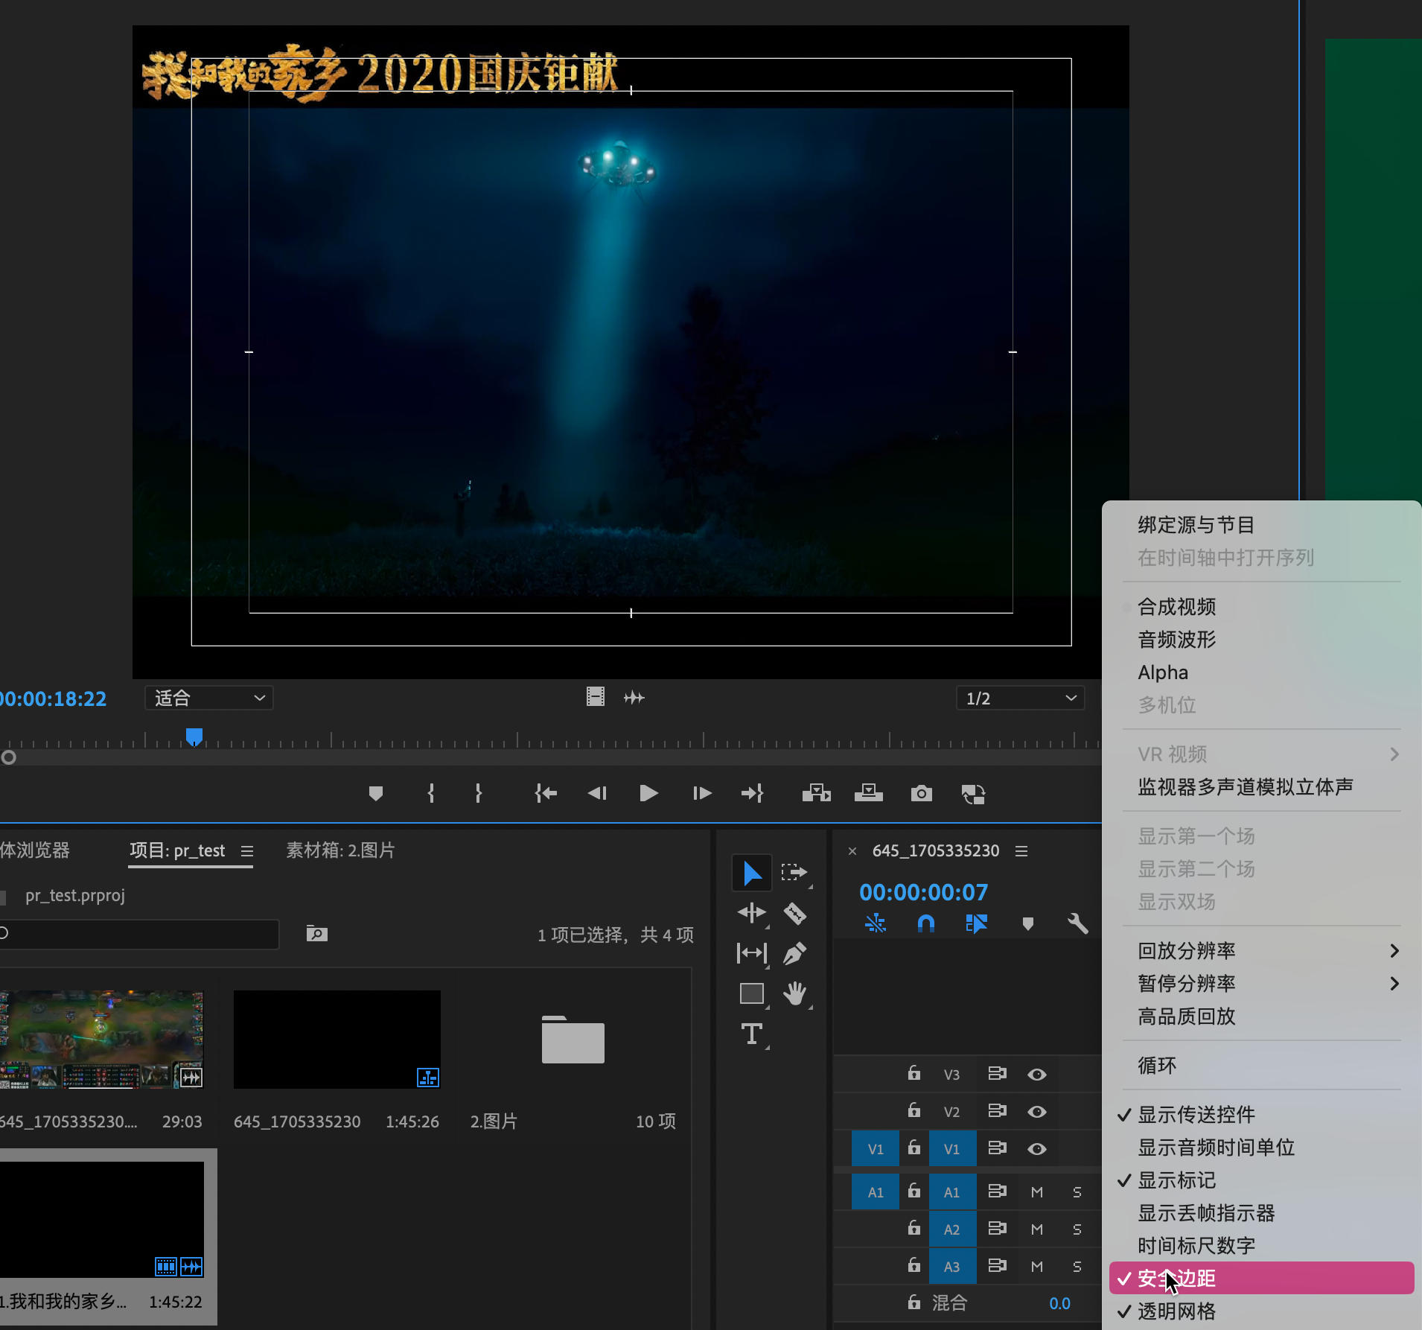Click the Mark Out bracket icon
The image size is (1422, 1330).
(479, 794)
